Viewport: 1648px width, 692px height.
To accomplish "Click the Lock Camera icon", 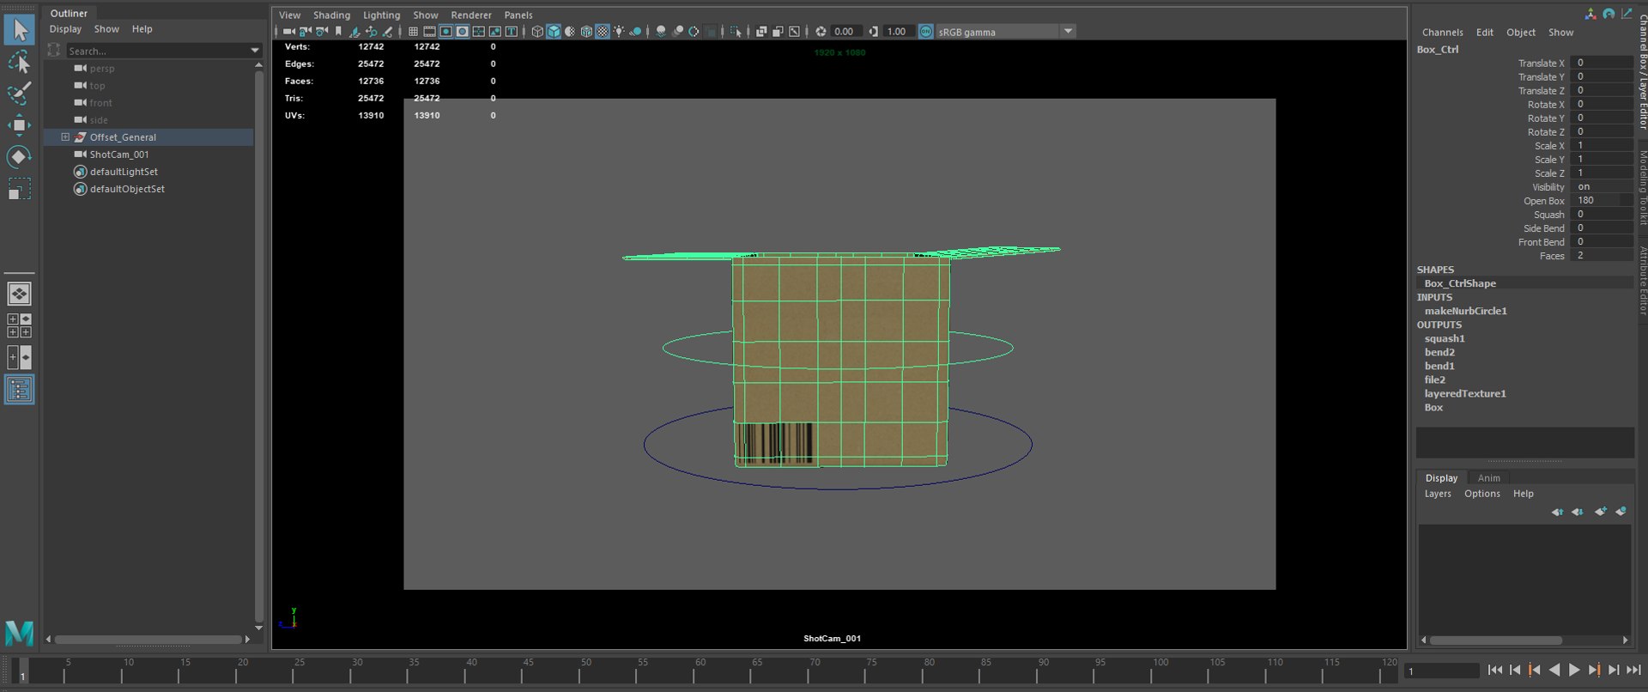I will pyautogui.click(x=306, y=32).
